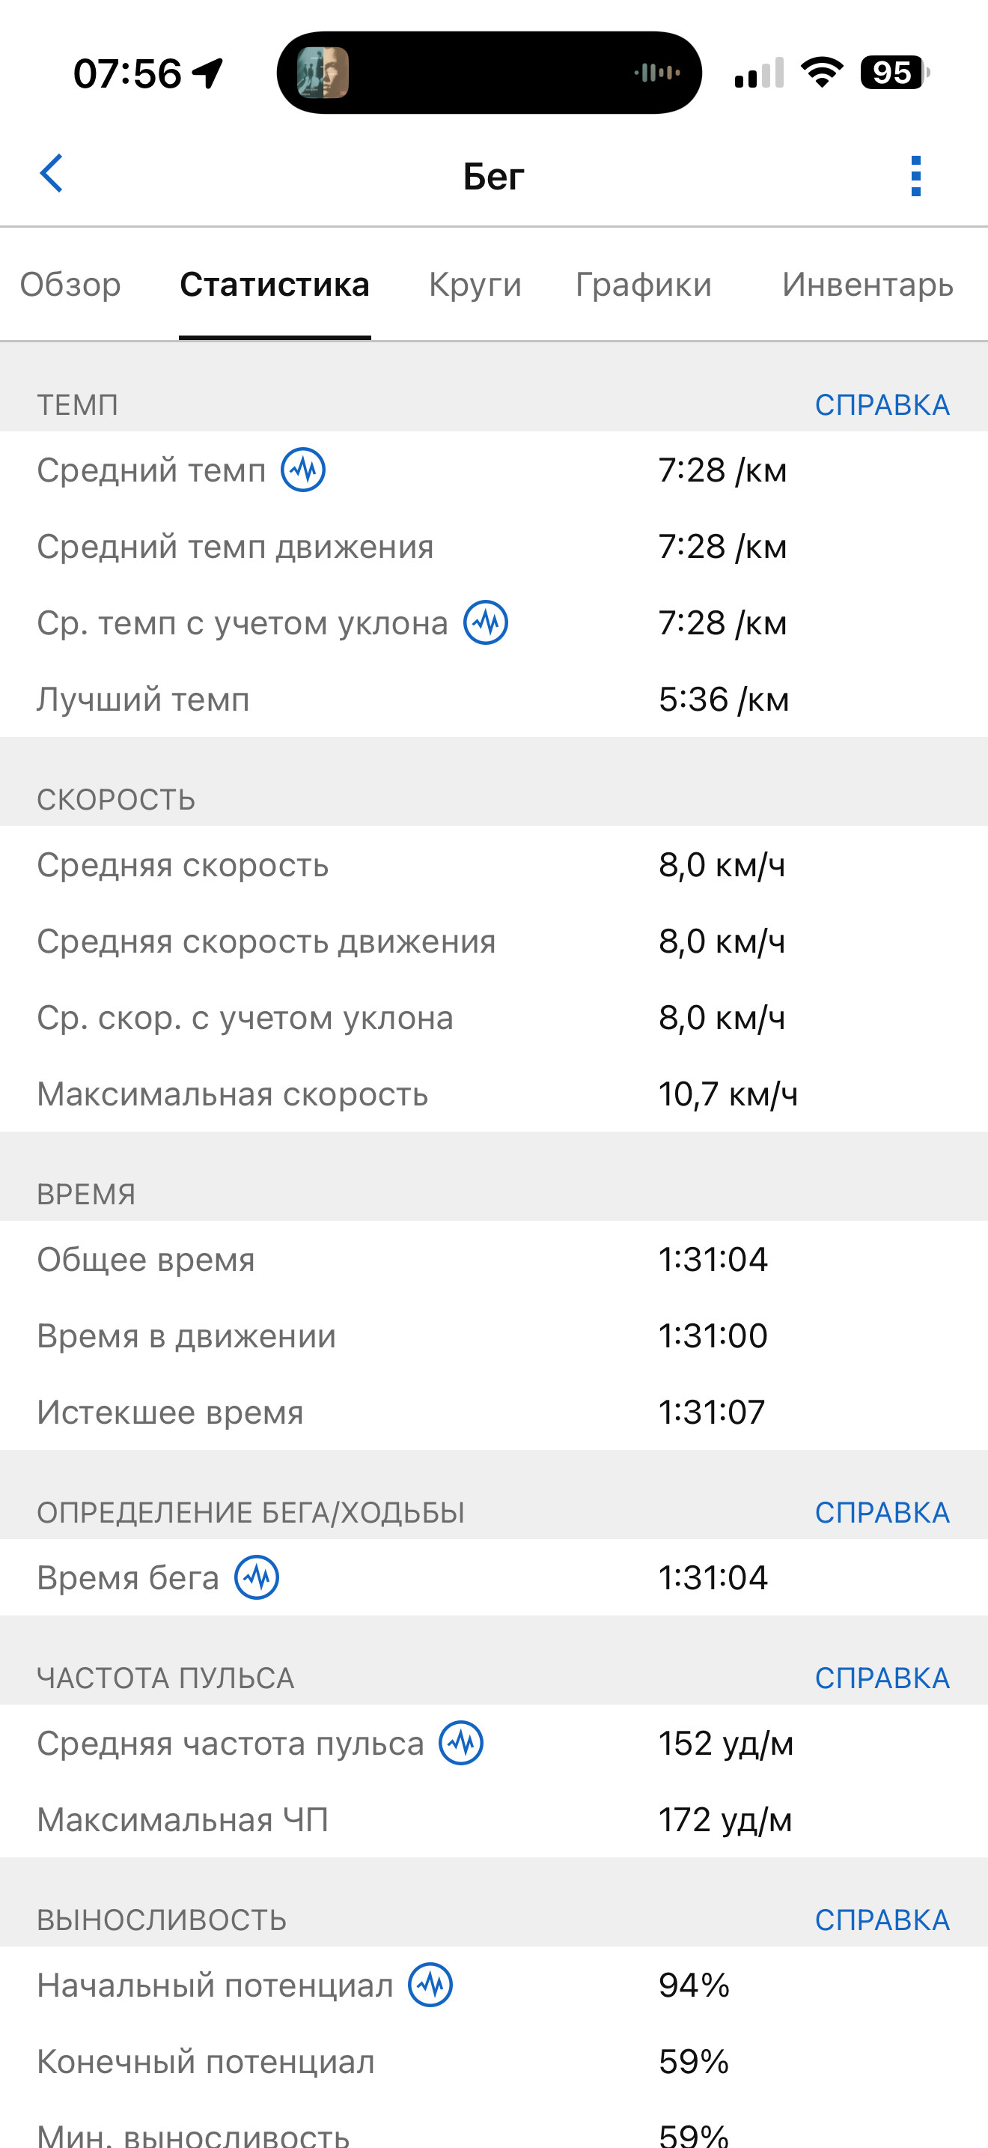Screen dimensions: 988x2148
Task: Open the Графики tab
Action: pyautogui.click(x=643, y=285)
